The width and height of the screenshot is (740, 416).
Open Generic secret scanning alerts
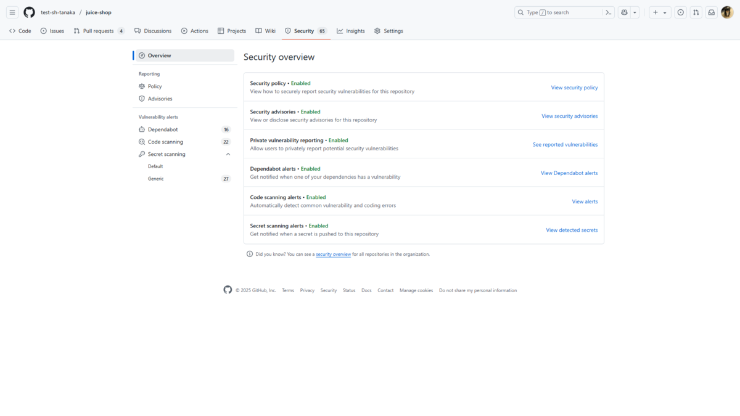[x=184, y=179]
